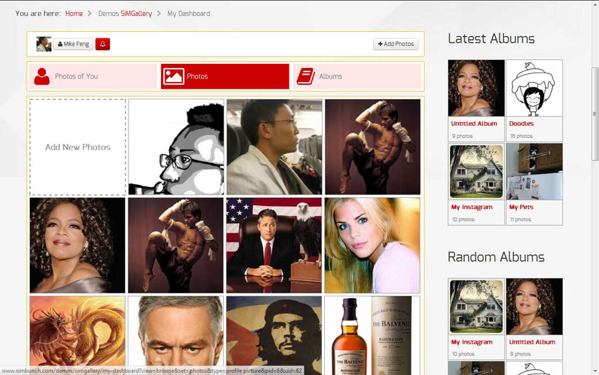
Task: Open the kickboxer photo in the second row
Action: [x=176, y=245]
